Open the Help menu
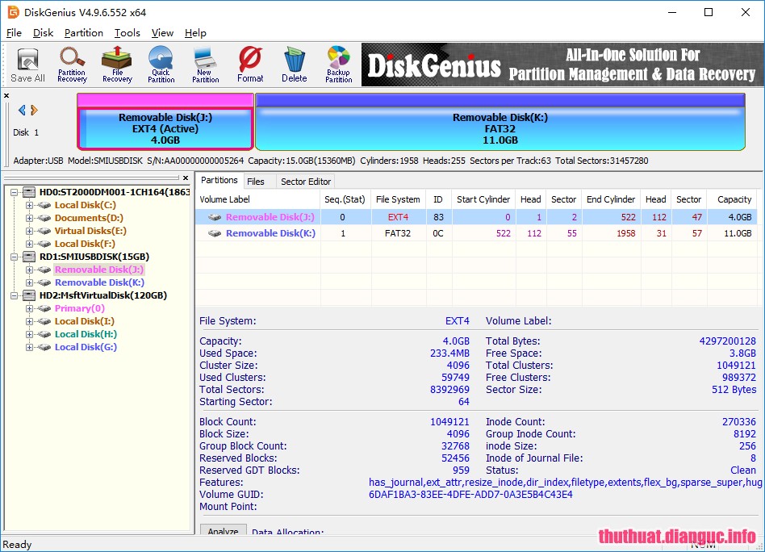 (195, 33)
